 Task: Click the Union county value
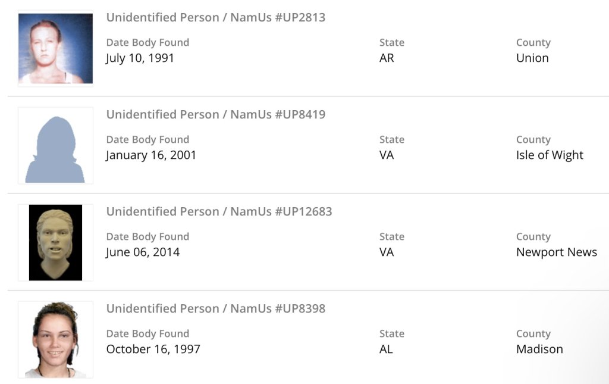532,58
